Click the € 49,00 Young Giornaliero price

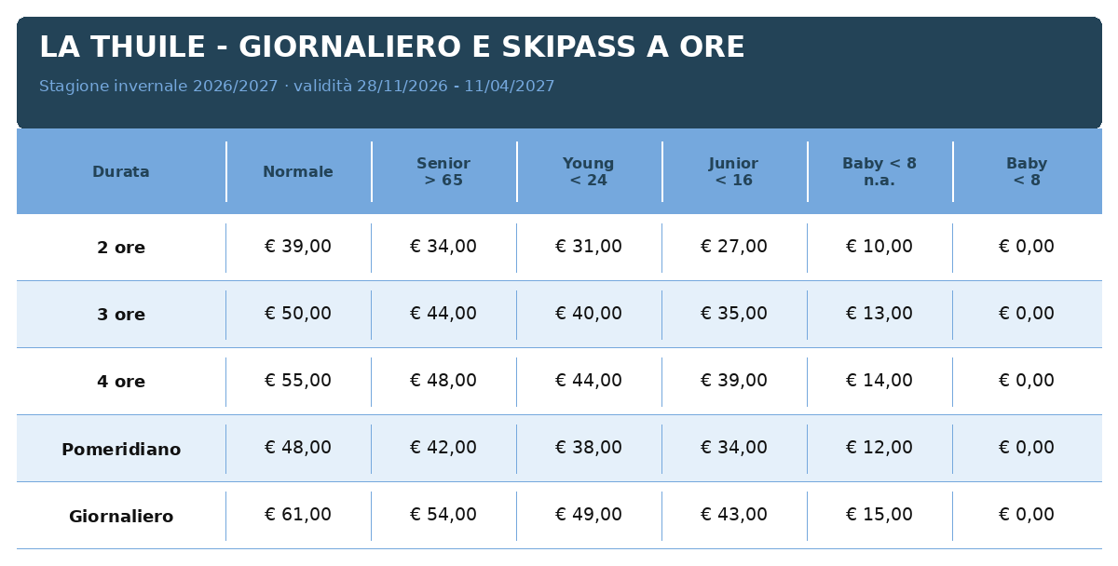[x=589, y=515]
